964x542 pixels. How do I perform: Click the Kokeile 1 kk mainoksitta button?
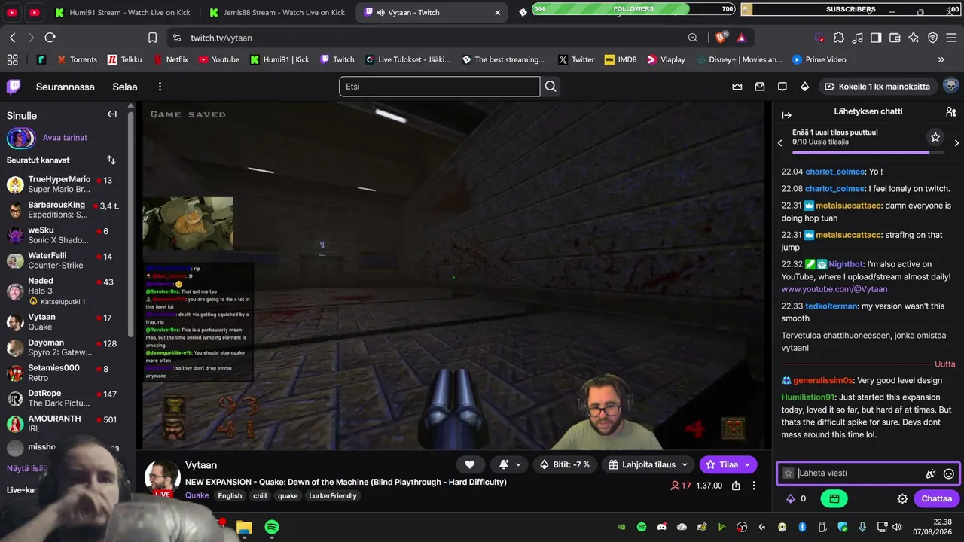point(878,87)
